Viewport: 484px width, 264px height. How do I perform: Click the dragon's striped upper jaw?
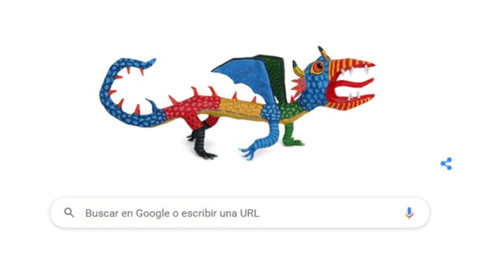point(350,66)
